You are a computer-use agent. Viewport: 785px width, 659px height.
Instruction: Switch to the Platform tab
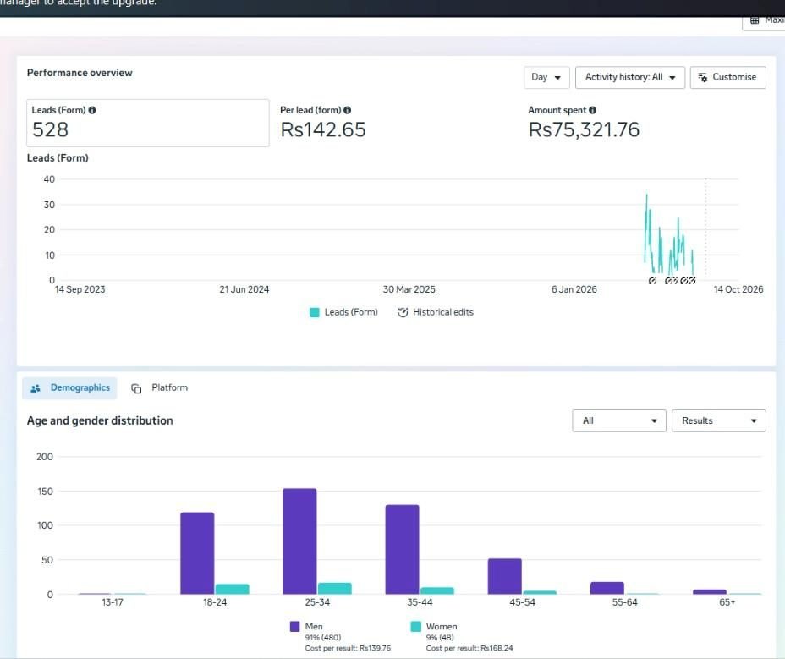pyautogui.click(x=159, y=388)
